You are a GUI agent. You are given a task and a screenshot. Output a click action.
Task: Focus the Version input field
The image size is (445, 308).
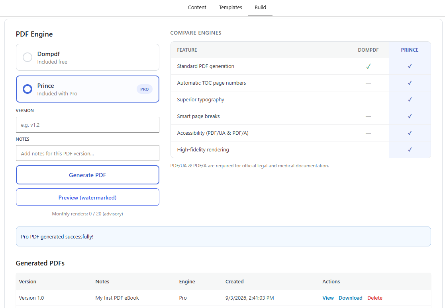(87, 125)
